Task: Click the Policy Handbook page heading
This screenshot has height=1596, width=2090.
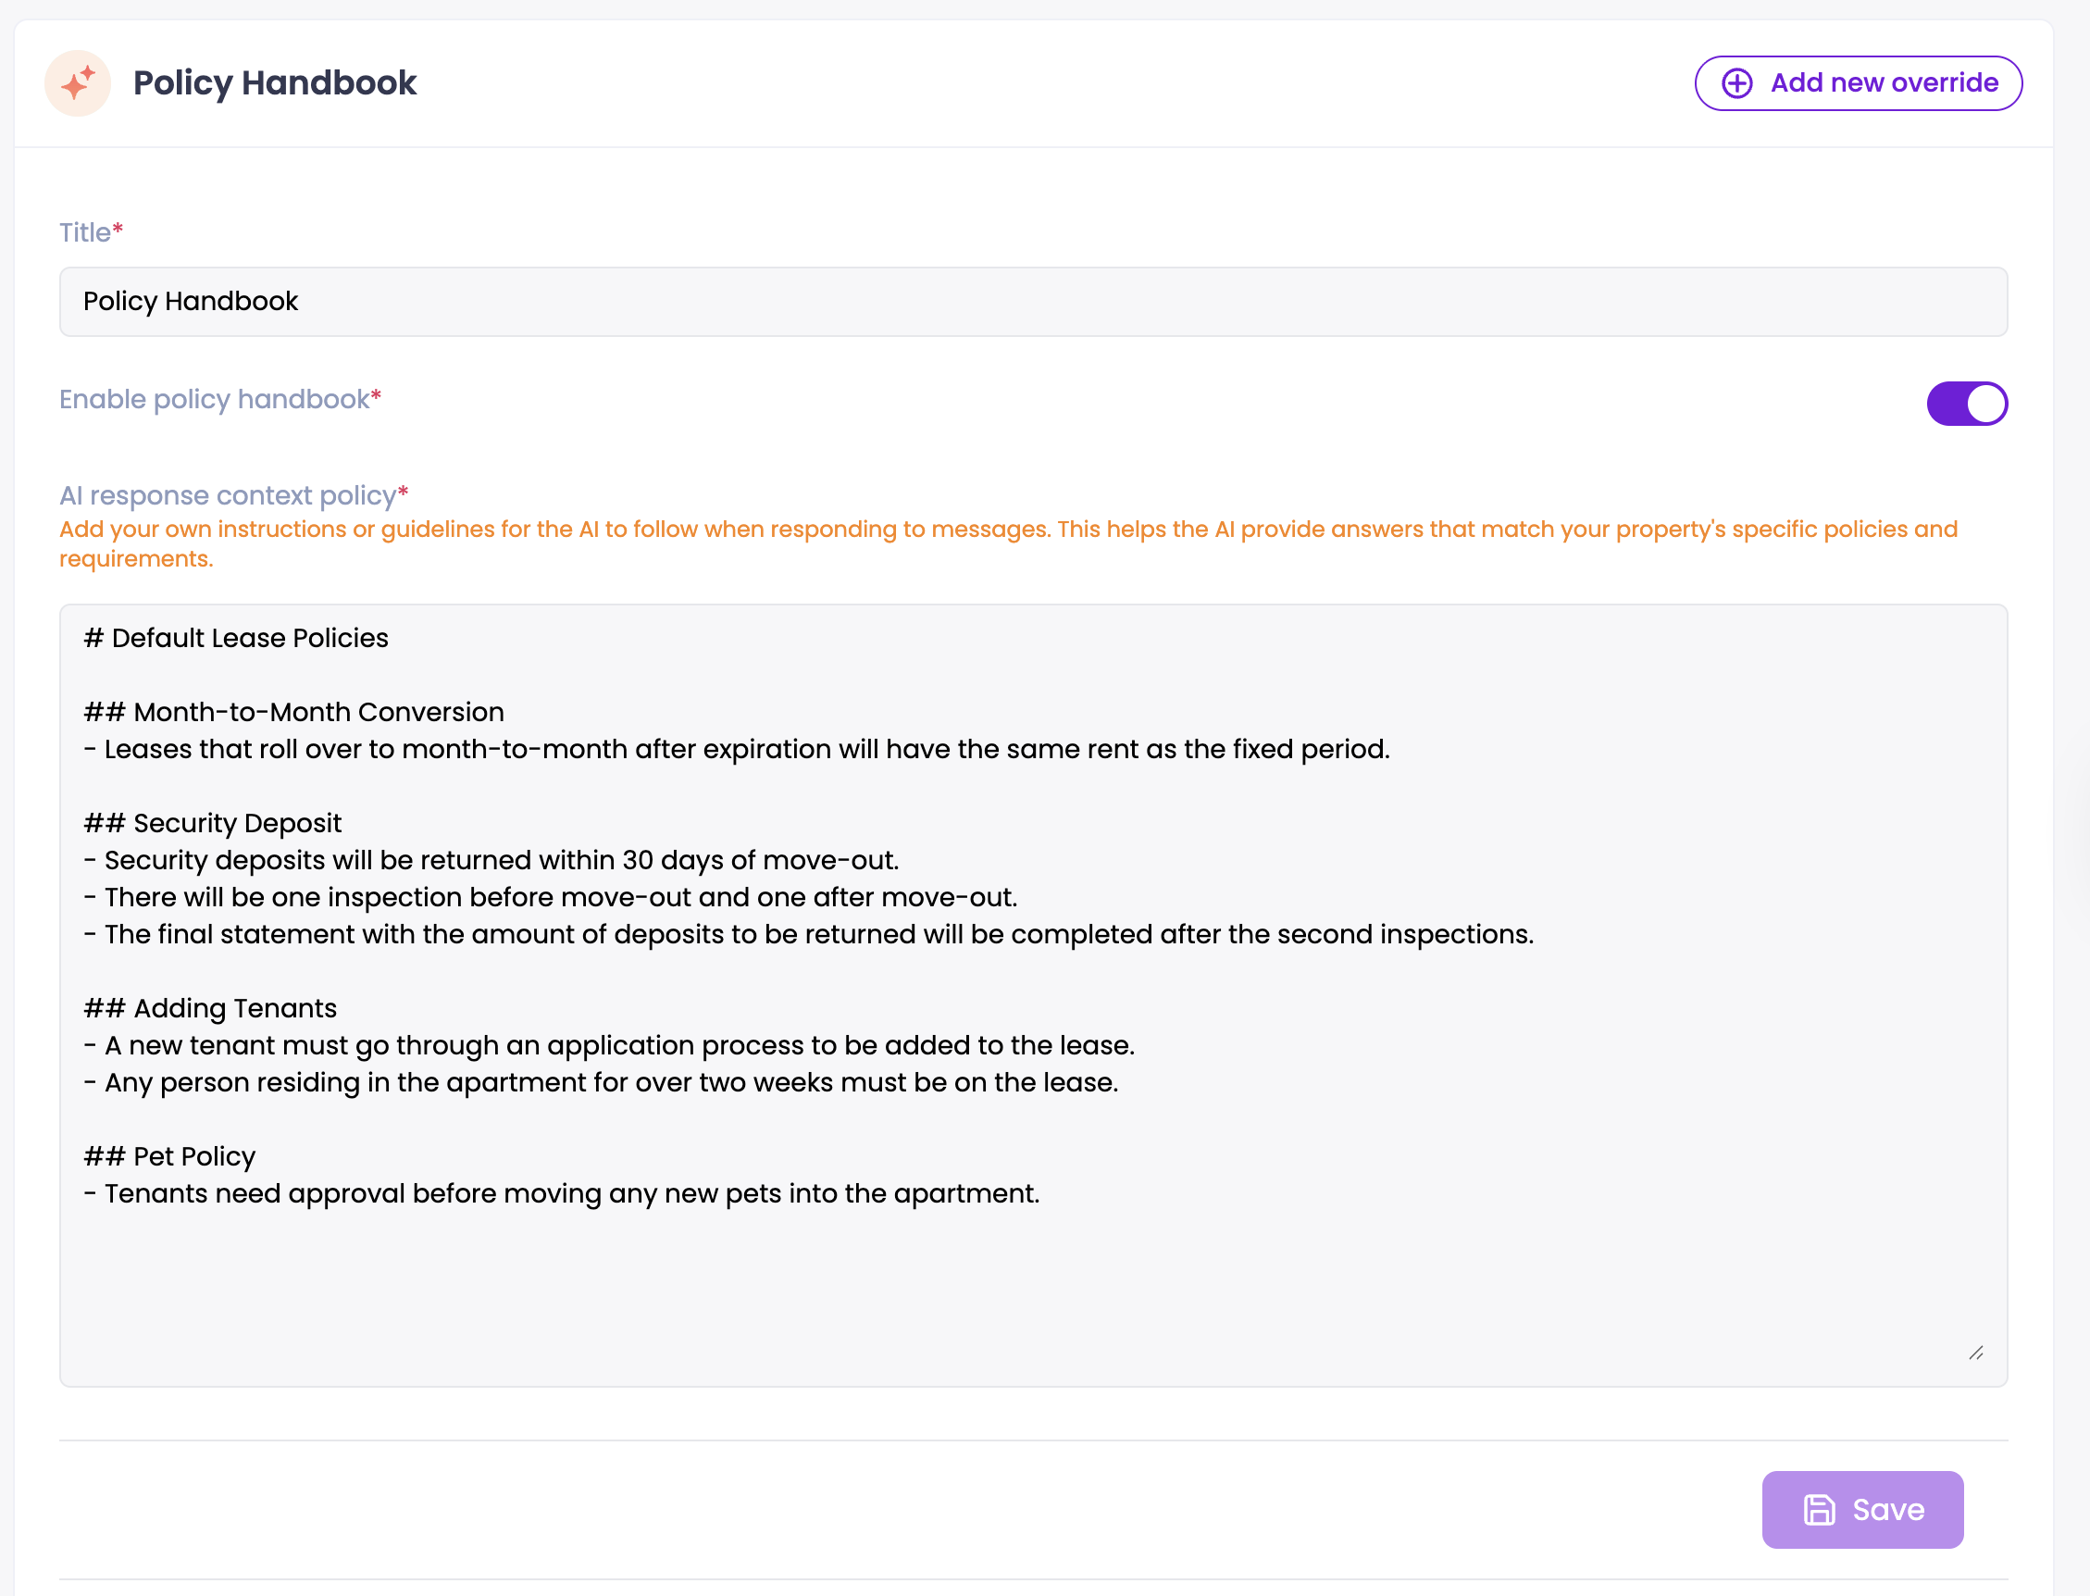Action: click(x=274, y=83)
